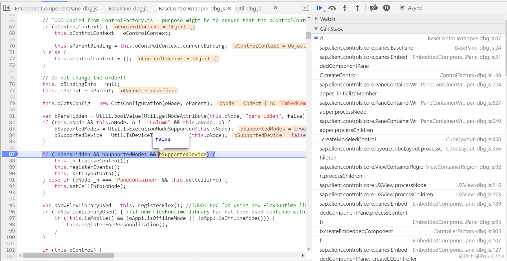Click bSupportedDevice variable on line 87
This screenshot has width=507, height=261.
coord(183,154)
